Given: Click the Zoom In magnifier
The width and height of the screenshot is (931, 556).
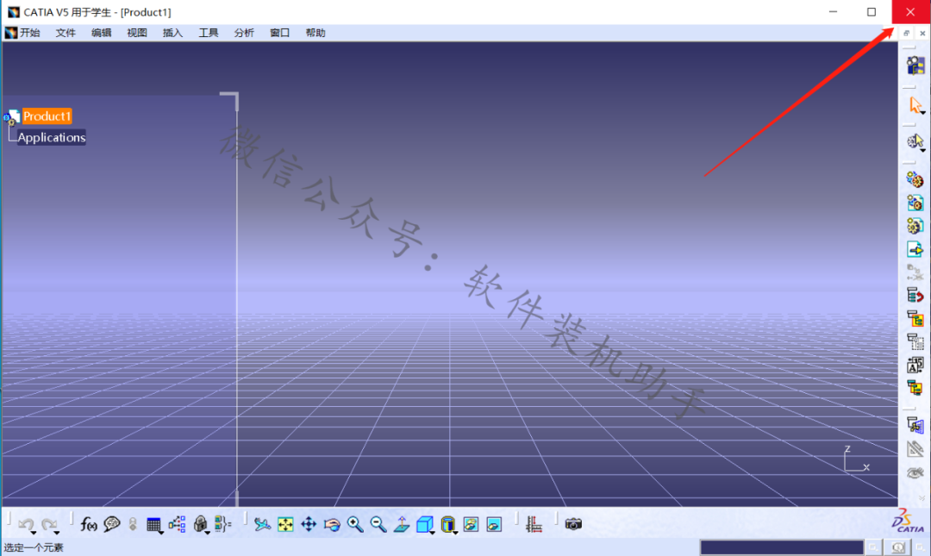Looking at the screenshot, I should pos(355,524).
